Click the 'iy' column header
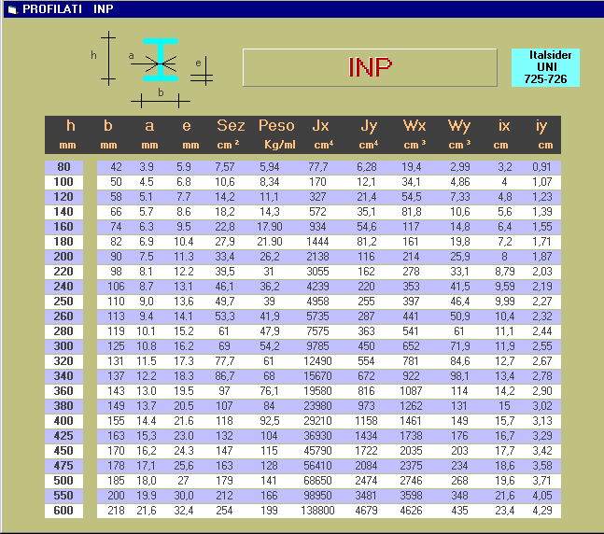This screenshot has width=604, height=534. (541, 126)
